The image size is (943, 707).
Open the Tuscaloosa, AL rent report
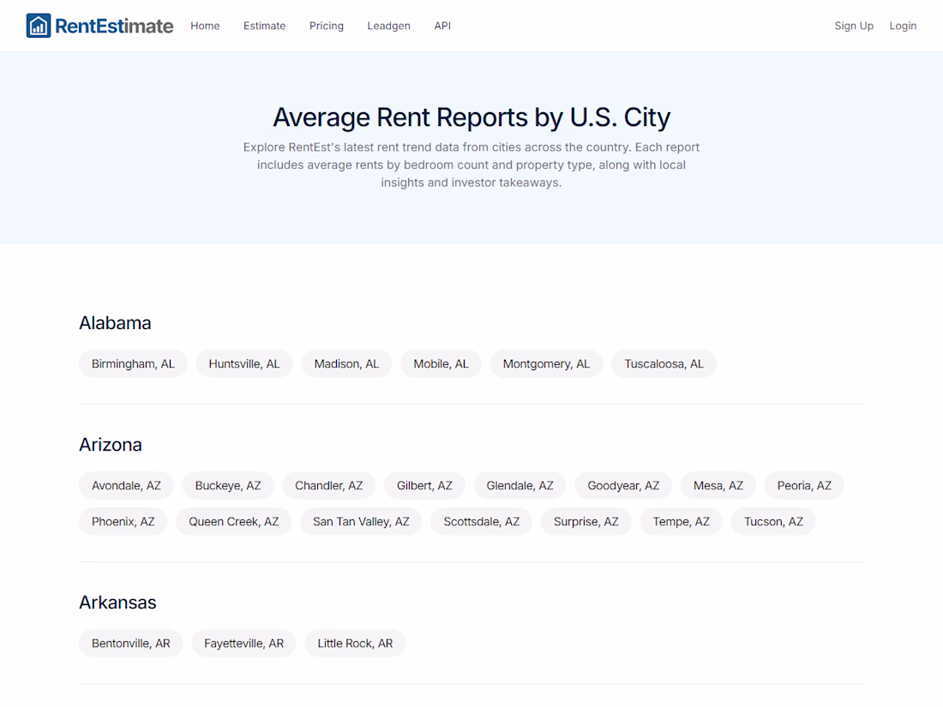pos(664,363)
